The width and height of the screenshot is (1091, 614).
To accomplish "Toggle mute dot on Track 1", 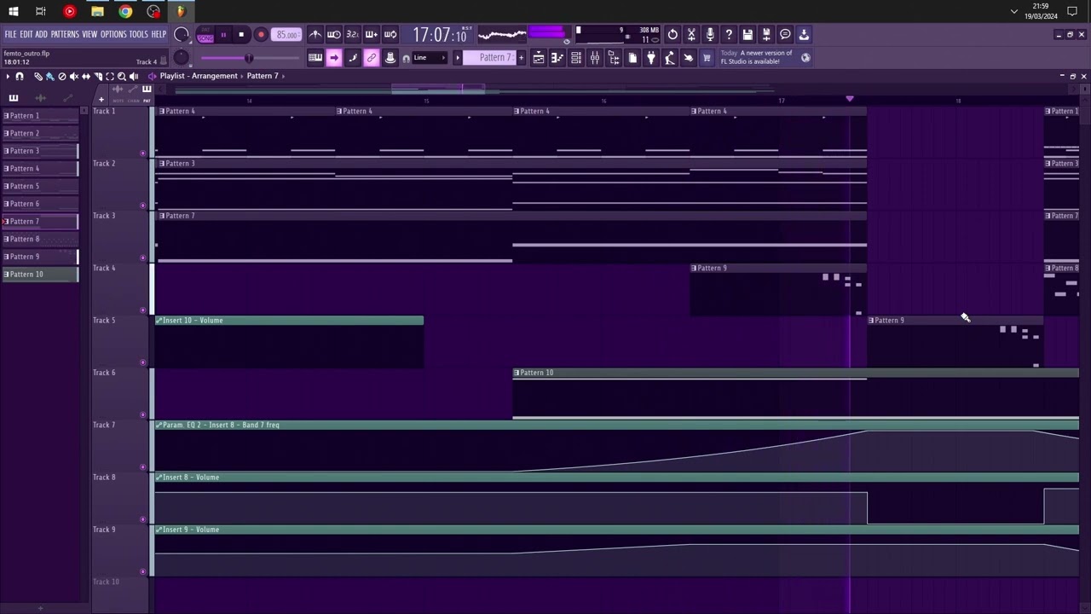I will click(x=142, y=153).
